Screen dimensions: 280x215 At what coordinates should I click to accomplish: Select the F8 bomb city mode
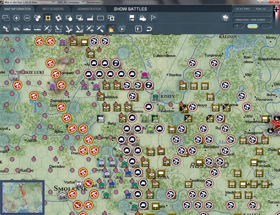point(80,29)
